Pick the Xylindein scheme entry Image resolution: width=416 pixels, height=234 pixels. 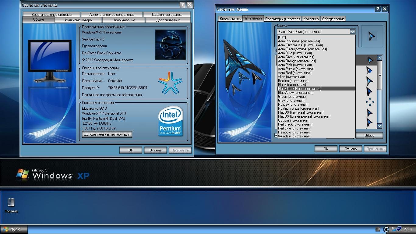coord(316,136)
